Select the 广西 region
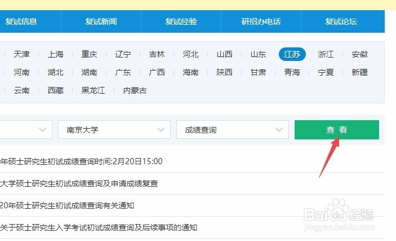The width and height of the screenshot is (396, 241). coord(157,72)
